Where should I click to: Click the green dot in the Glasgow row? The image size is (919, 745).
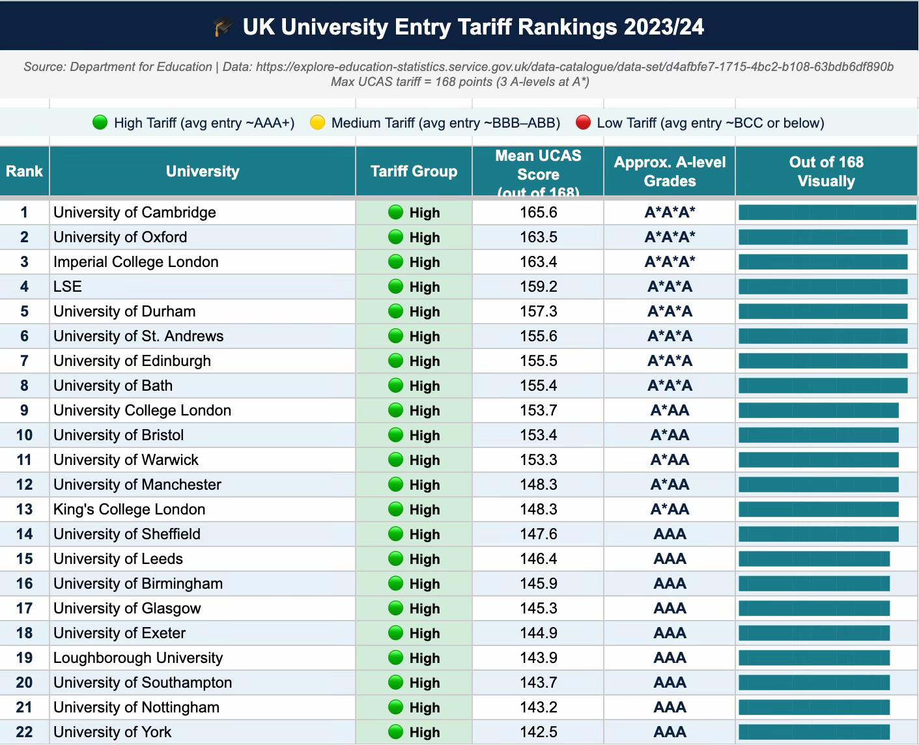coord(395,608)
